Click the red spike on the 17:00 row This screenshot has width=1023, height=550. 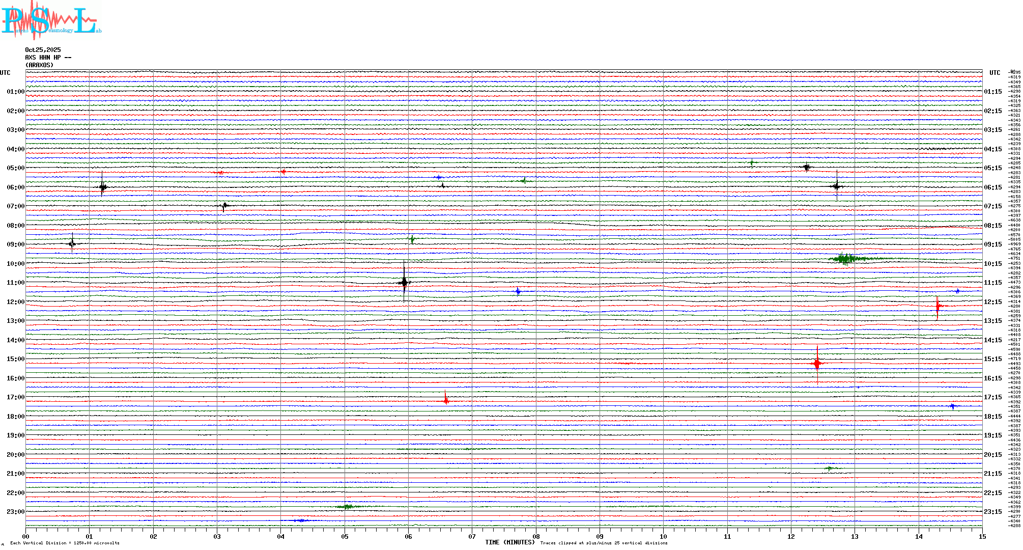click(446, 400)
